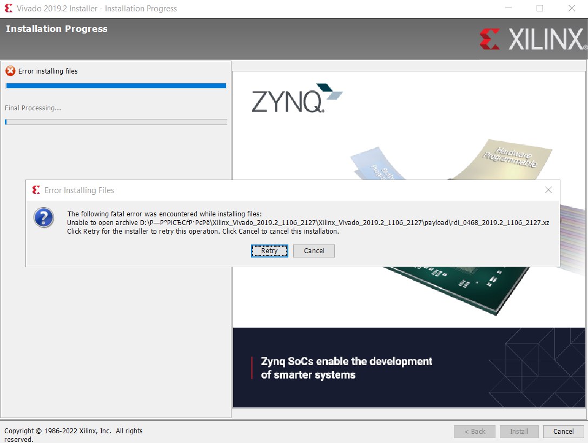588x443 pixels.
Task: Click the bottom Cancel button of the installer
Action: pos(563,431)
